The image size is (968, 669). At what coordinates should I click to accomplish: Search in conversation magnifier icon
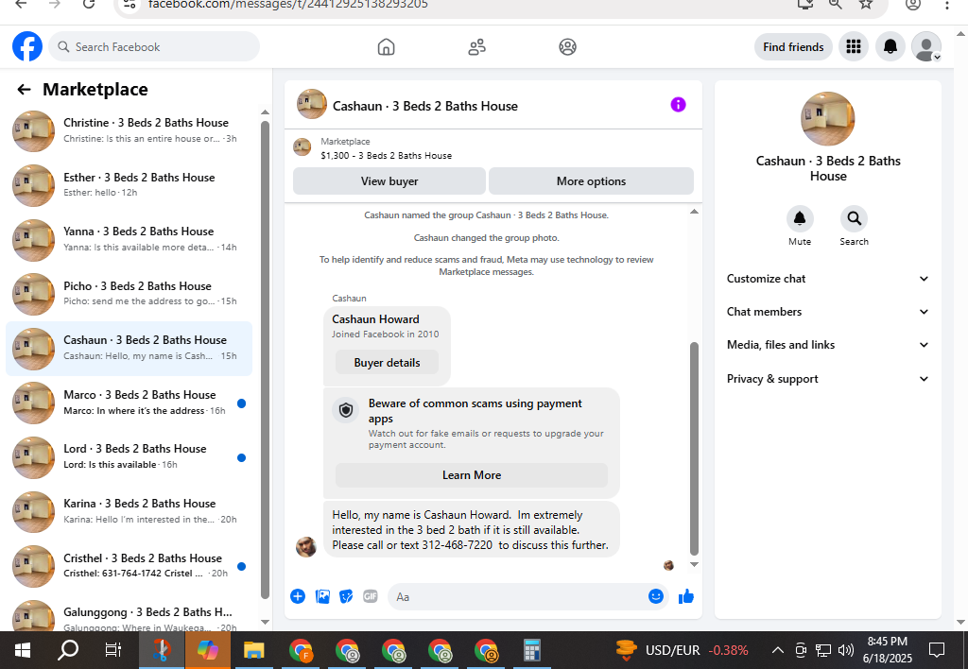(854, 218)
